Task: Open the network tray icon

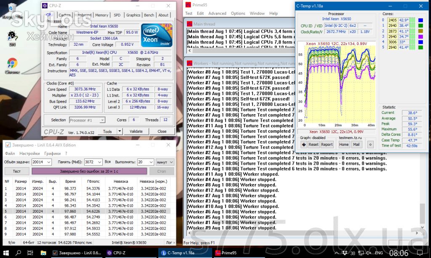Action: coord(361,253)
